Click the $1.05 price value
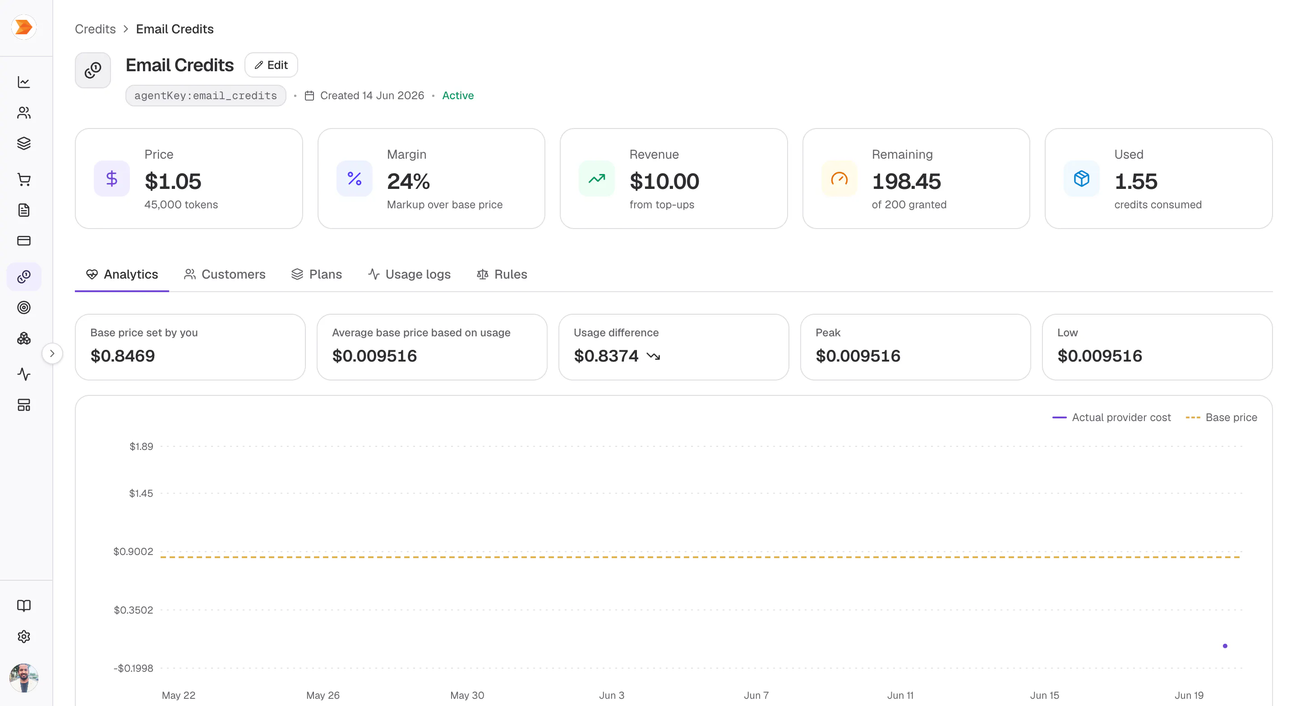The image size is (1291, 706). point(173,181)
